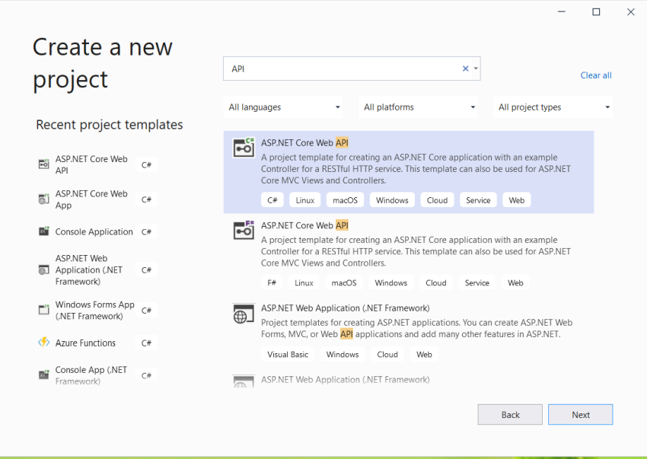
Task: Select the highlighted C# ASP.NET Core Web API icon
Action: (244, 148)
